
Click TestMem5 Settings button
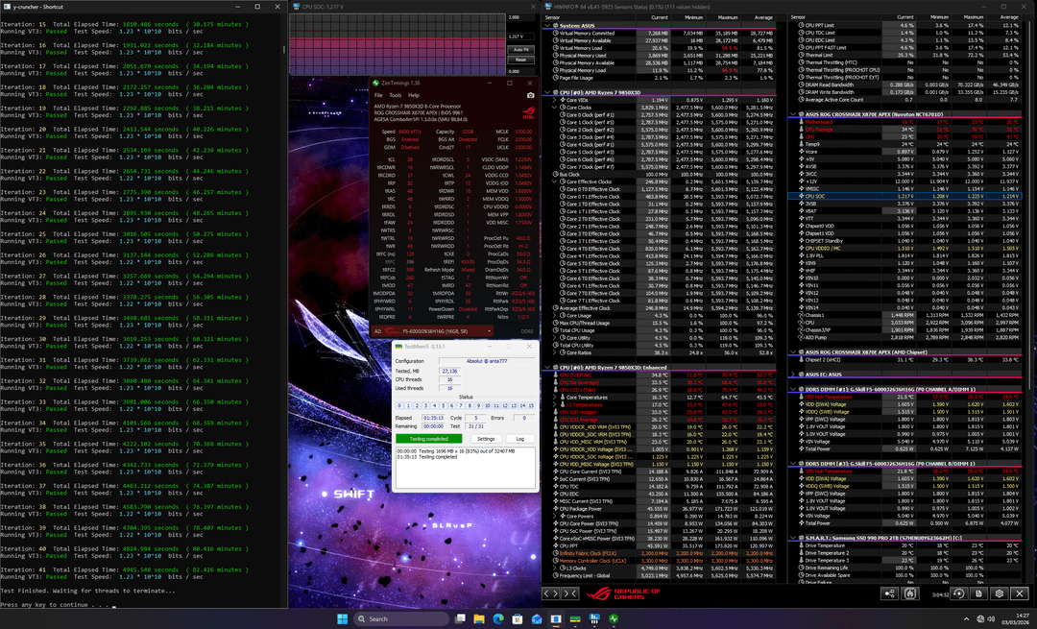click(486, 438)
